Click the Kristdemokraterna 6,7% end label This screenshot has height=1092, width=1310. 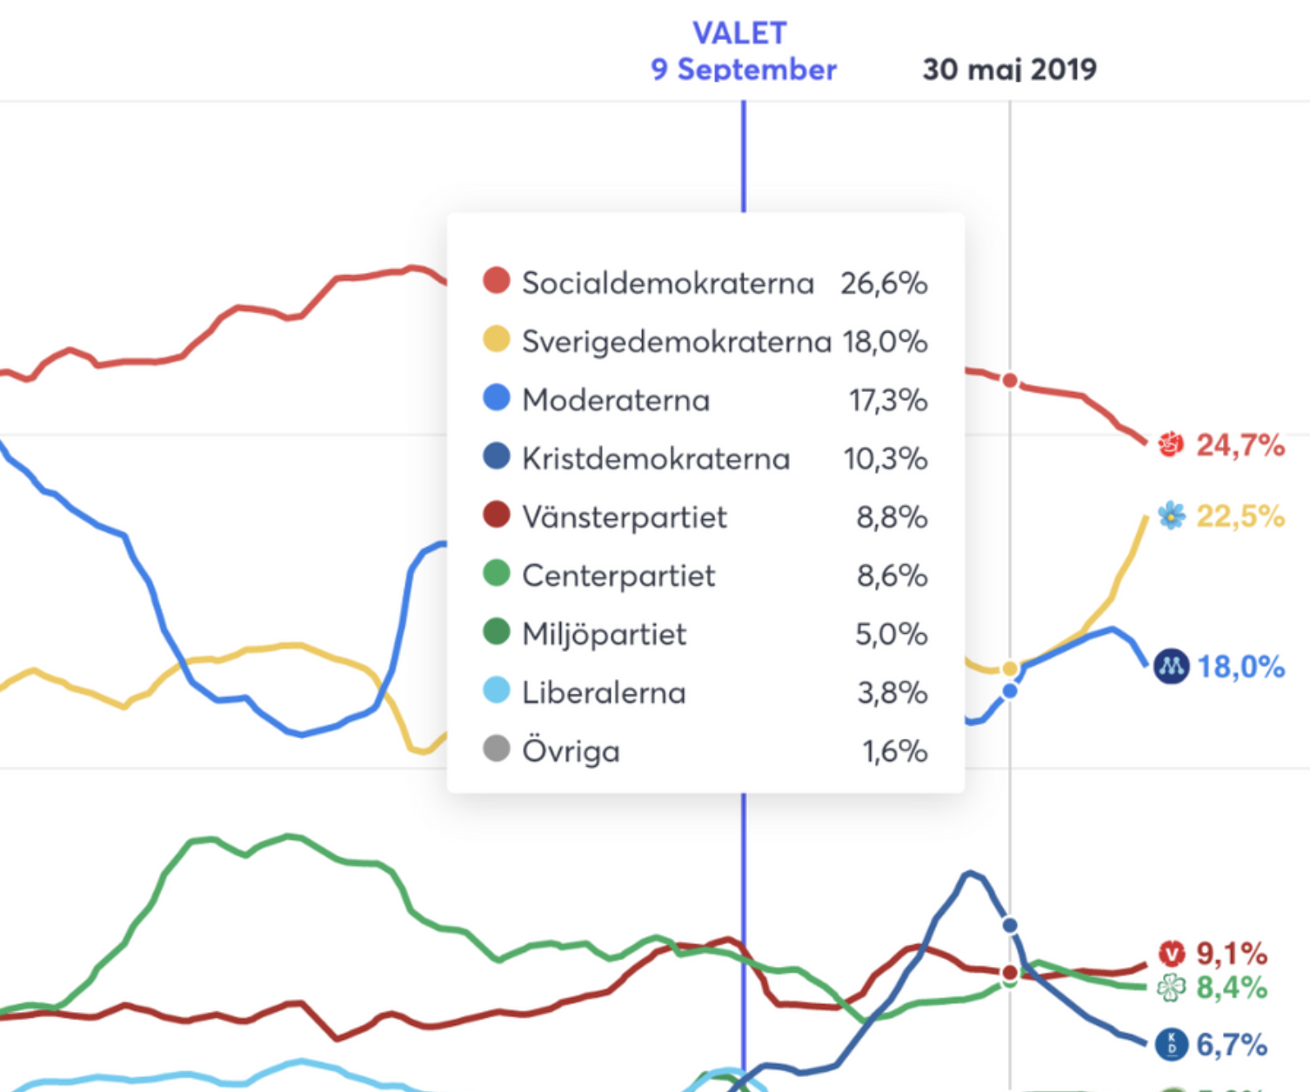1232,1044
